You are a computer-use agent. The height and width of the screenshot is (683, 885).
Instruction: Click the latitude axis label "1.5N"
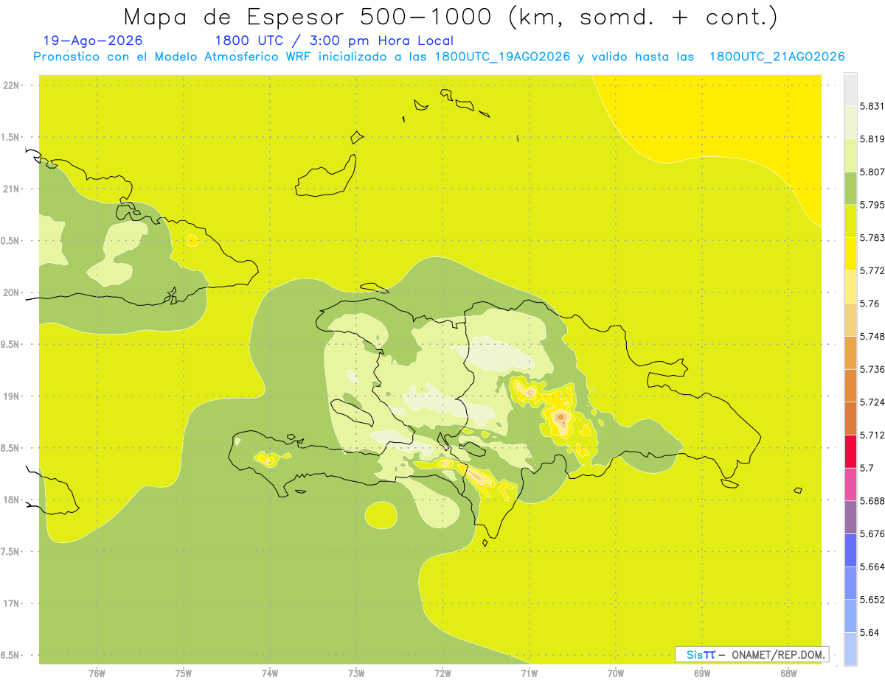[10, 137]
